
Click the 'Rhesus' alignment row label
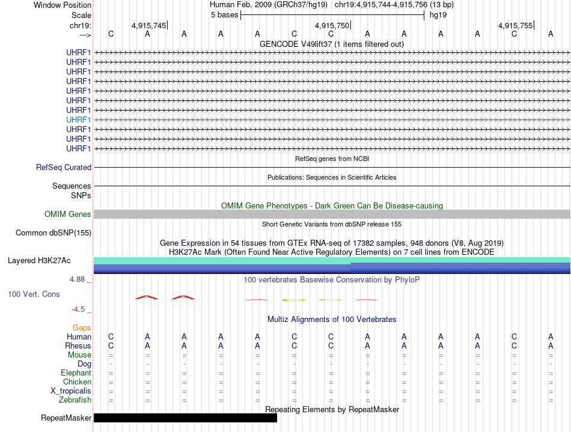78,345
